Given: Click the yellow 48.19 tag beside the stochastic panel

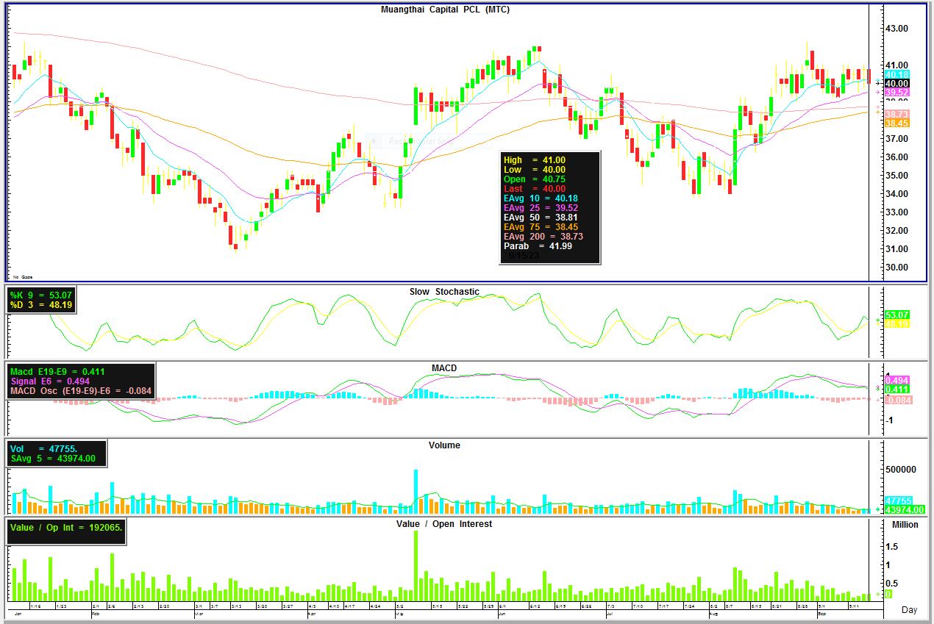Looking at the screenshot, I should coord(897,323).
